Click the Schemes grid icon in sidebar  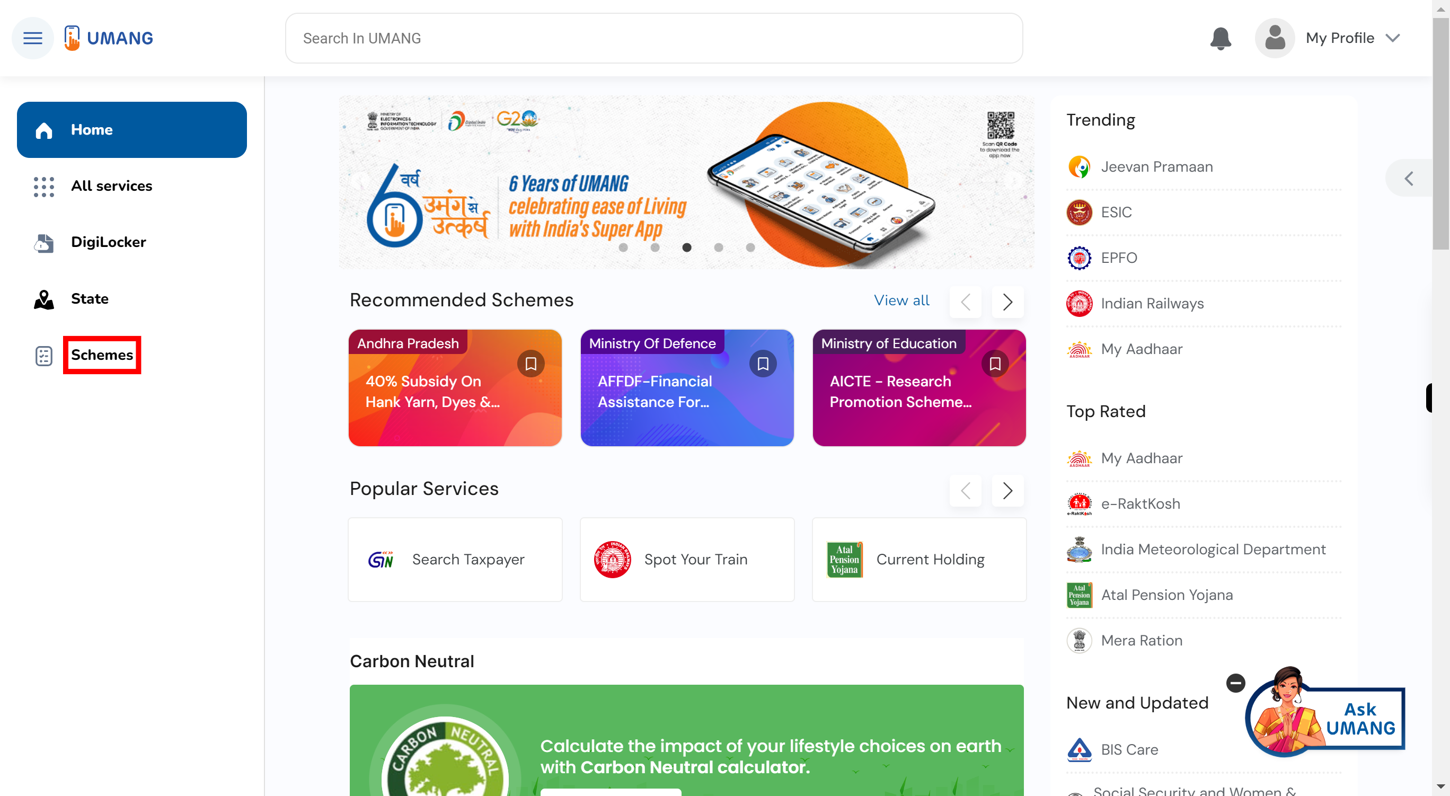tap(44, 355)
